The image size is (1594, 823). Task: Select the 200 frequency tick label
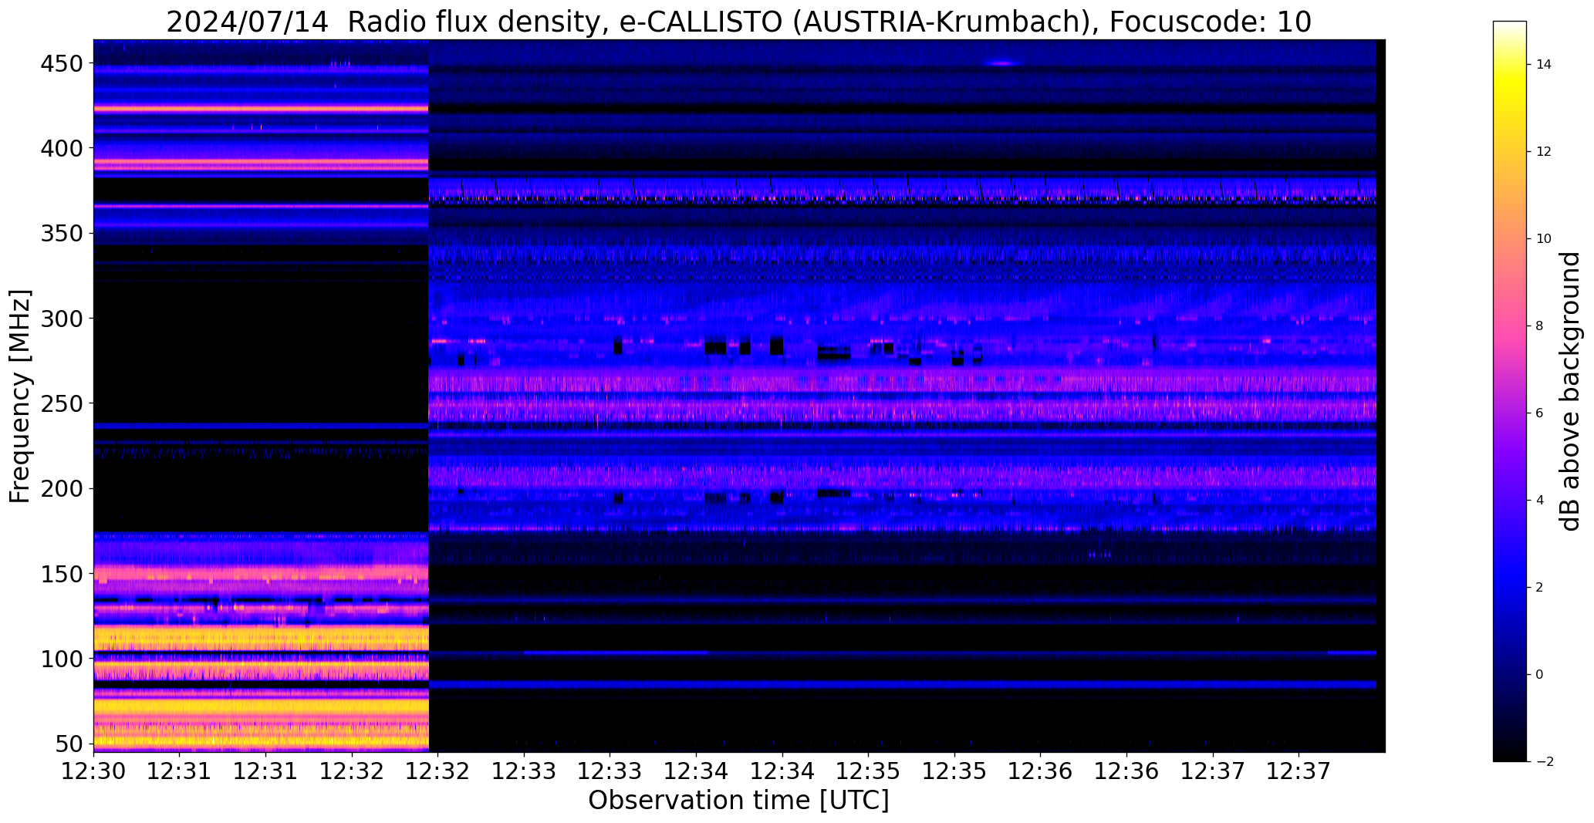[62, 488]
